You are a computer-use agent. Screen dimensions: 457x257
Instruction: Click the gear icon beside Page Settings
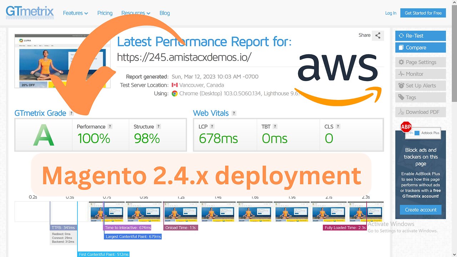[x=401, y=62]
